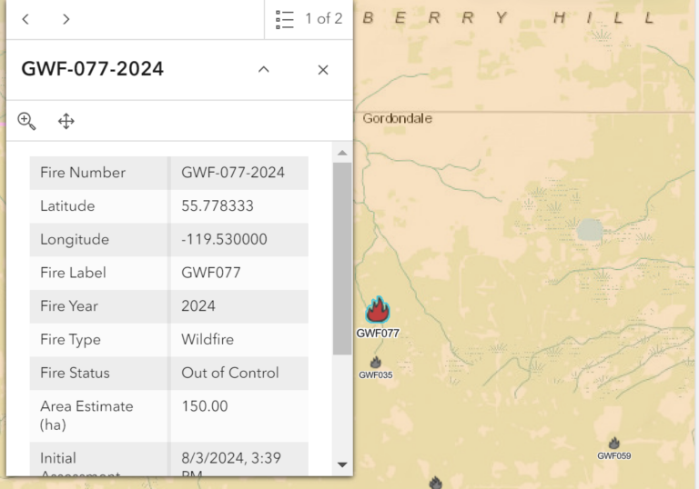Viewport: 699px width, 489px height.
Task: Select the GWF035 fire marker on map
Action: pyautogui.click(x=375, y=363)
